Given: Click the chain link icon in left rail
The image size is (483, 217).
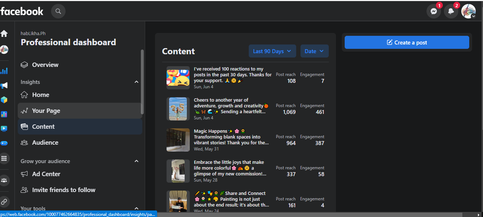Looking at the screenshot, I should click(x=4, y=201).
